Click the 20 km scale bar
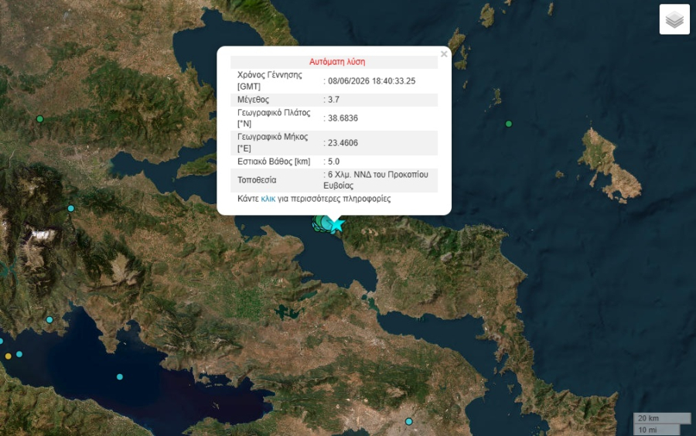Image resolution: width=696 pixels, height=436 pixels. click(x=662, y=418)
